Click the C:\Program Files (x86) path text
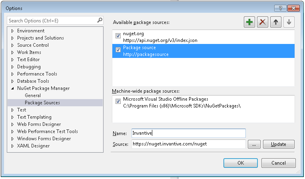 tap(181, 106)
